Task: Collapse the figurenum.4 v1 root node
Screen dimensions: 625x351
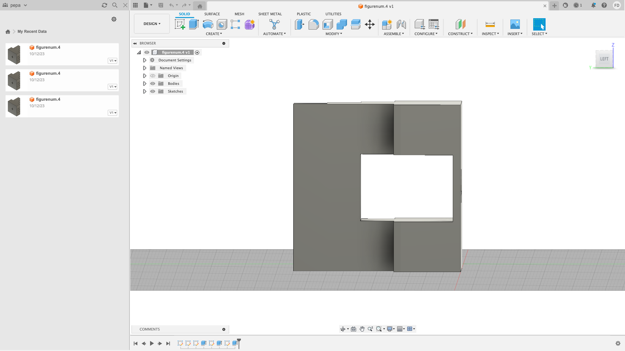Action: 139,52
